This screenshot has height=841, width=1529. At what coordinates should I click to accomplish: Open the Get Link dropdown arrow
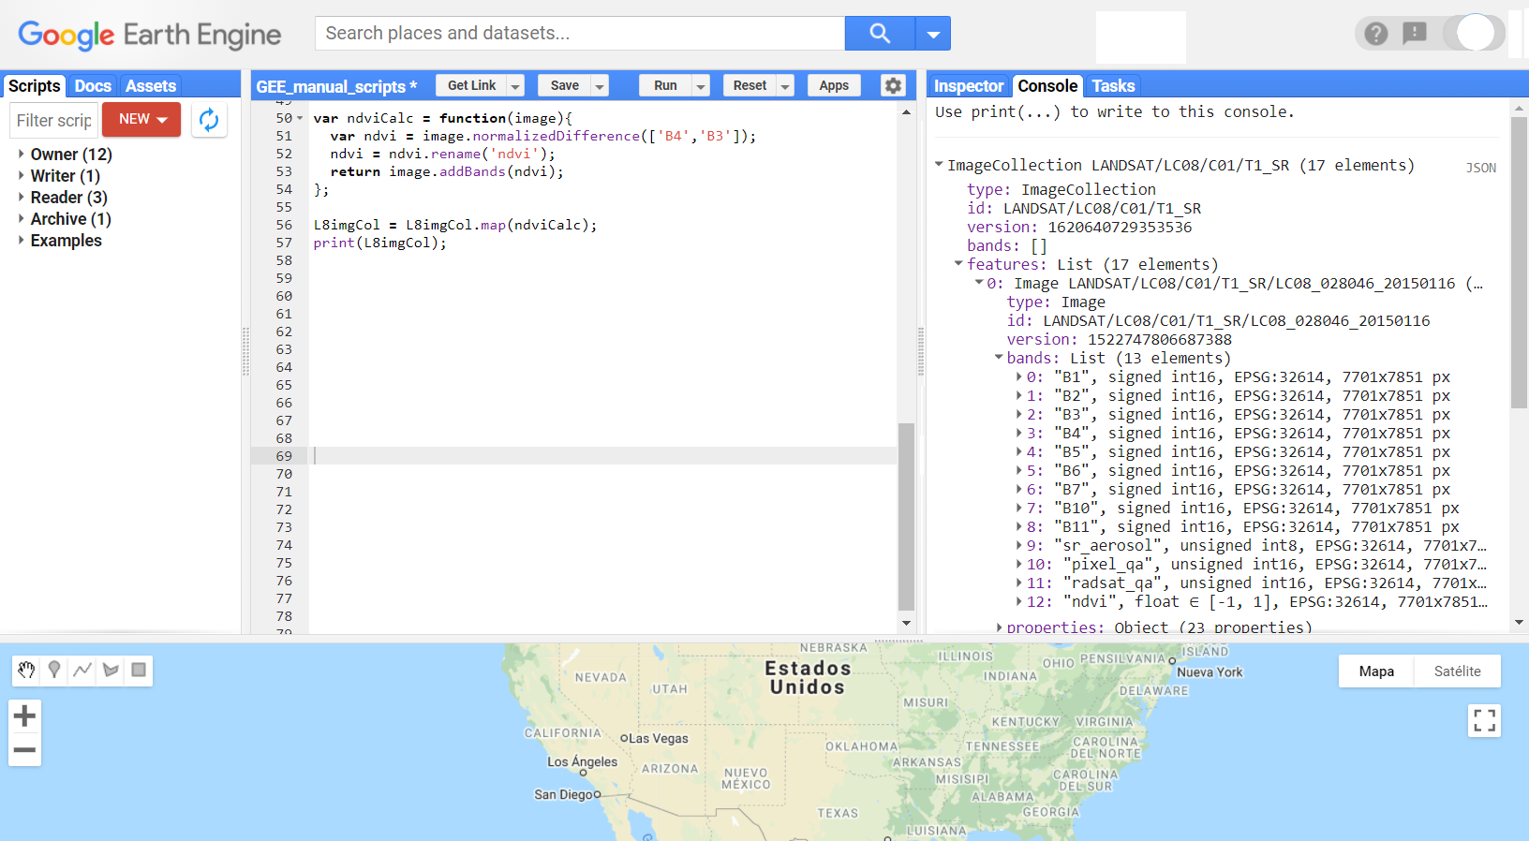tap(515, 86)
